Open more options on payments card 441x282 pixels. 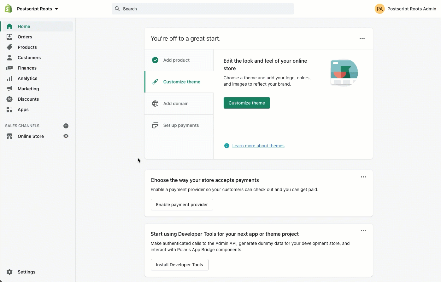tap(363, 177)
